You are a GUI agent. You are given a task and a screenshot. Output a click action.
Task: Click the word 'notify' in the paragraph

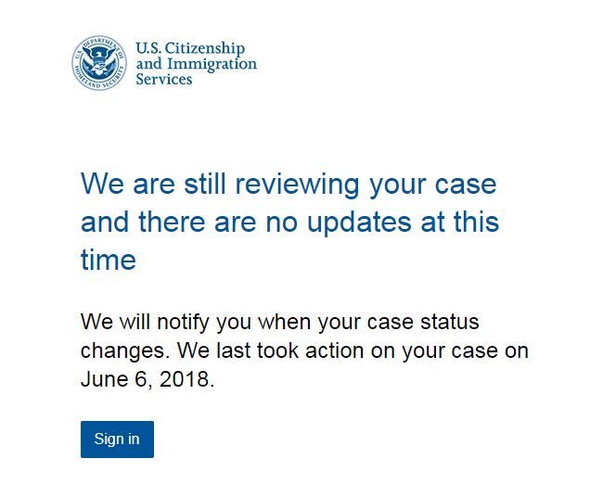[x=183, y=322]
